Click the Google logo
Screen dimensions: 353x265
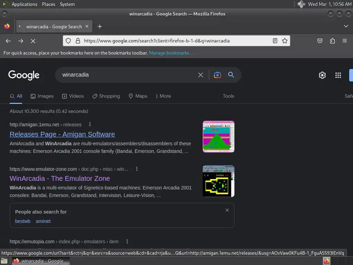point(24,75)
